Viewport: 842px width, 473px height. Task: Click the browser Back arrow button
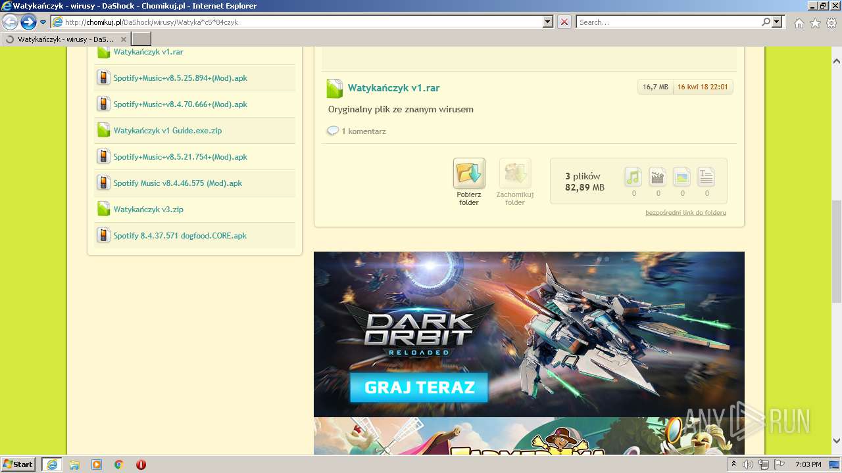coord(10,22)
